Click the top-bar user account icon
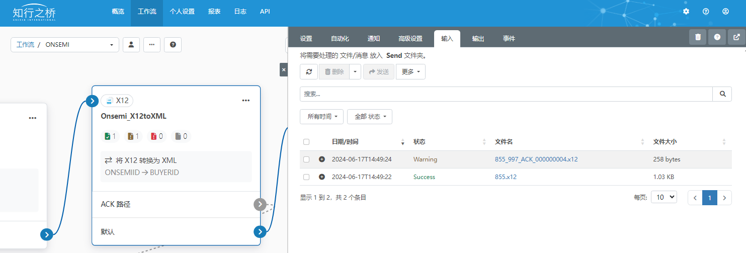Image resolution: width=746 pixels, height=253 pixels. coord(725,11)
